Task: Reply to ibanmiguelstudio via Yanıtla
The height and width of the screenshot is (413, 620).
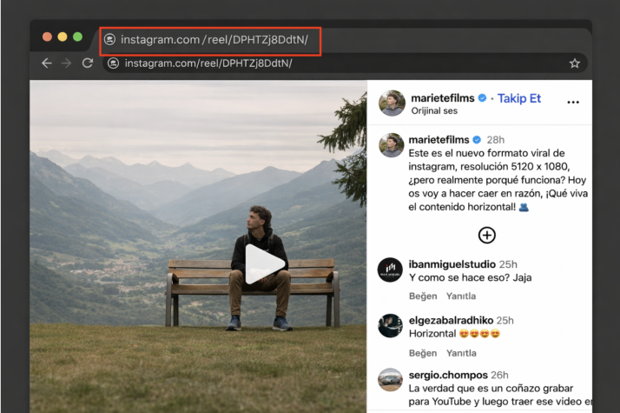Action: 461,296
